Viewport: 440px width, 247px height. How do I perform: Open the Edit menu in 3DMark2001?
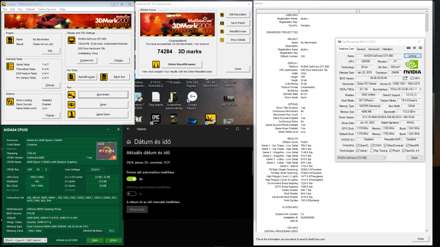[x=13, y=9]
